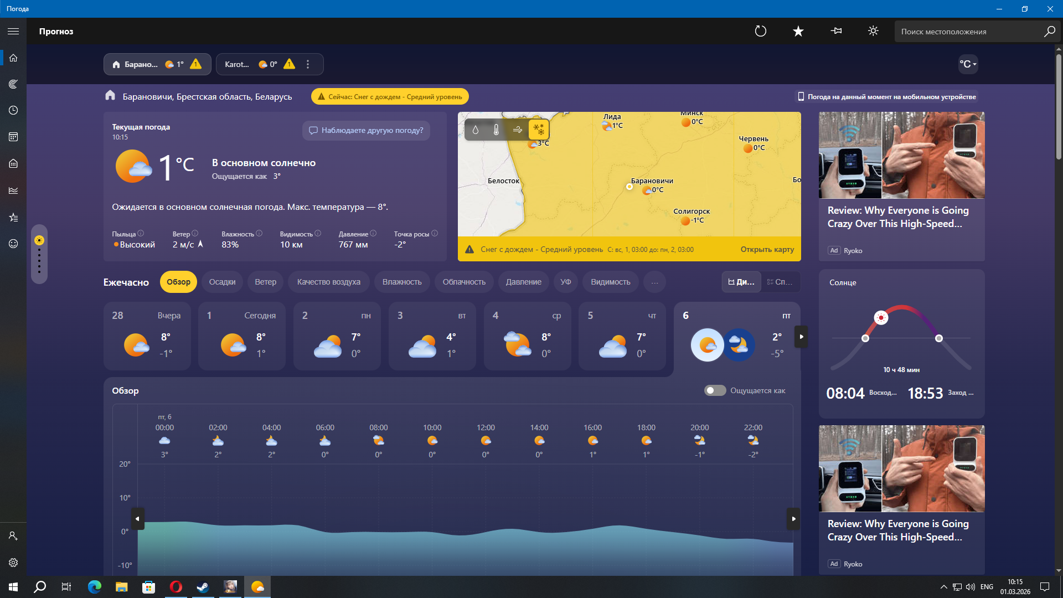Select precipitation droplet layer on map

(x=475, y=130)
